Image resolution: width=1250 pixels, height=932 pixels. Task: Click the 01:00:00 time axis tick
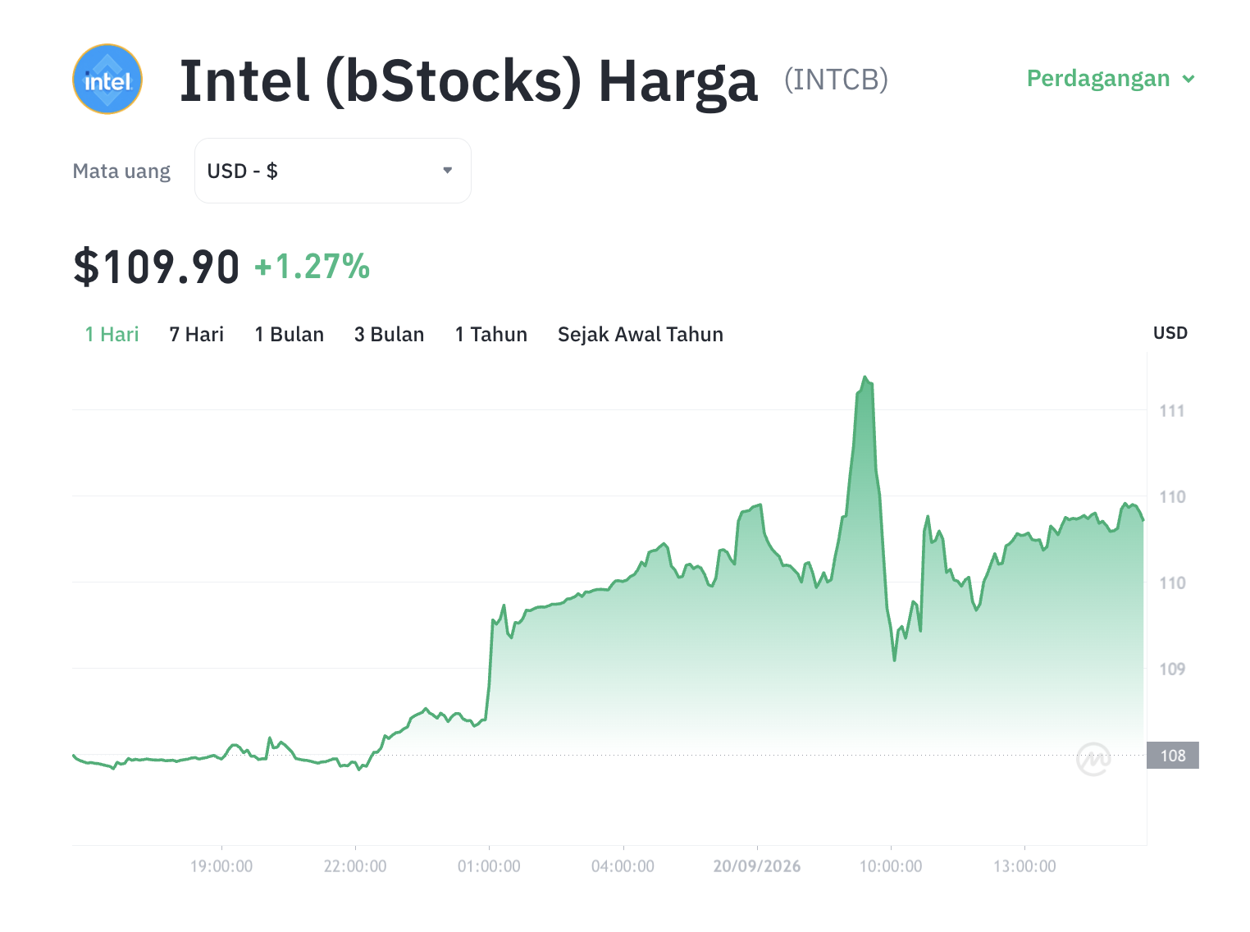point(489,866)
